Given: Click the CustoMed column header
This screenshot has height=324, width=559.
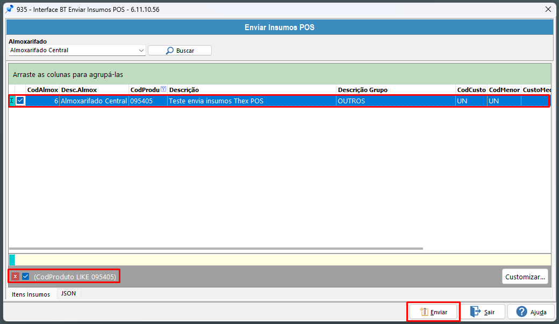Looking at the screenshot, I should click(536, 90).
